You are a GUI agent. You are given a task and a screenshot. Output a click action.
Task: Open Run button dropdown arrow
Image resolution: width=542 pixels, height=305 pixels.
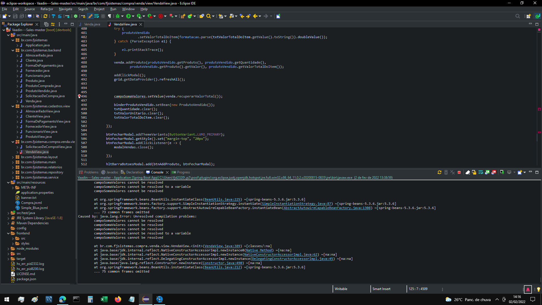coord(133,16)
